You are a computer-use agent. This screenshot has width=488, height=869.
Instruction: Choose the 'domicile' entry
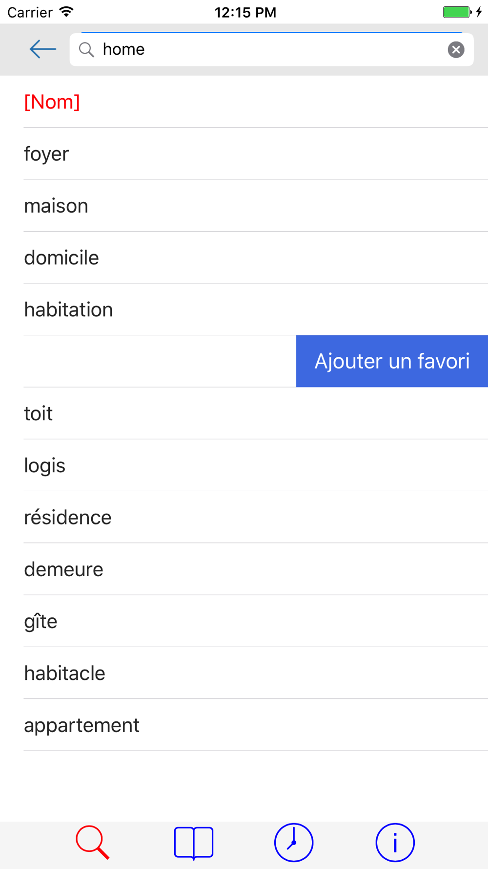point(256,258)
